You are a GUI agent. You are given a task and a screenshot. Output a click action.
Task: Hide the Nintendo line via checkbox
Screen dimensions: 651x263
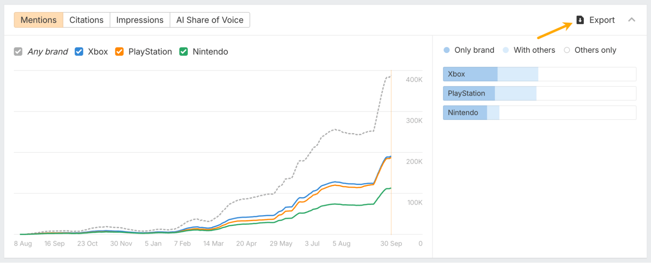pyautogui.click(x=184, y=51)
